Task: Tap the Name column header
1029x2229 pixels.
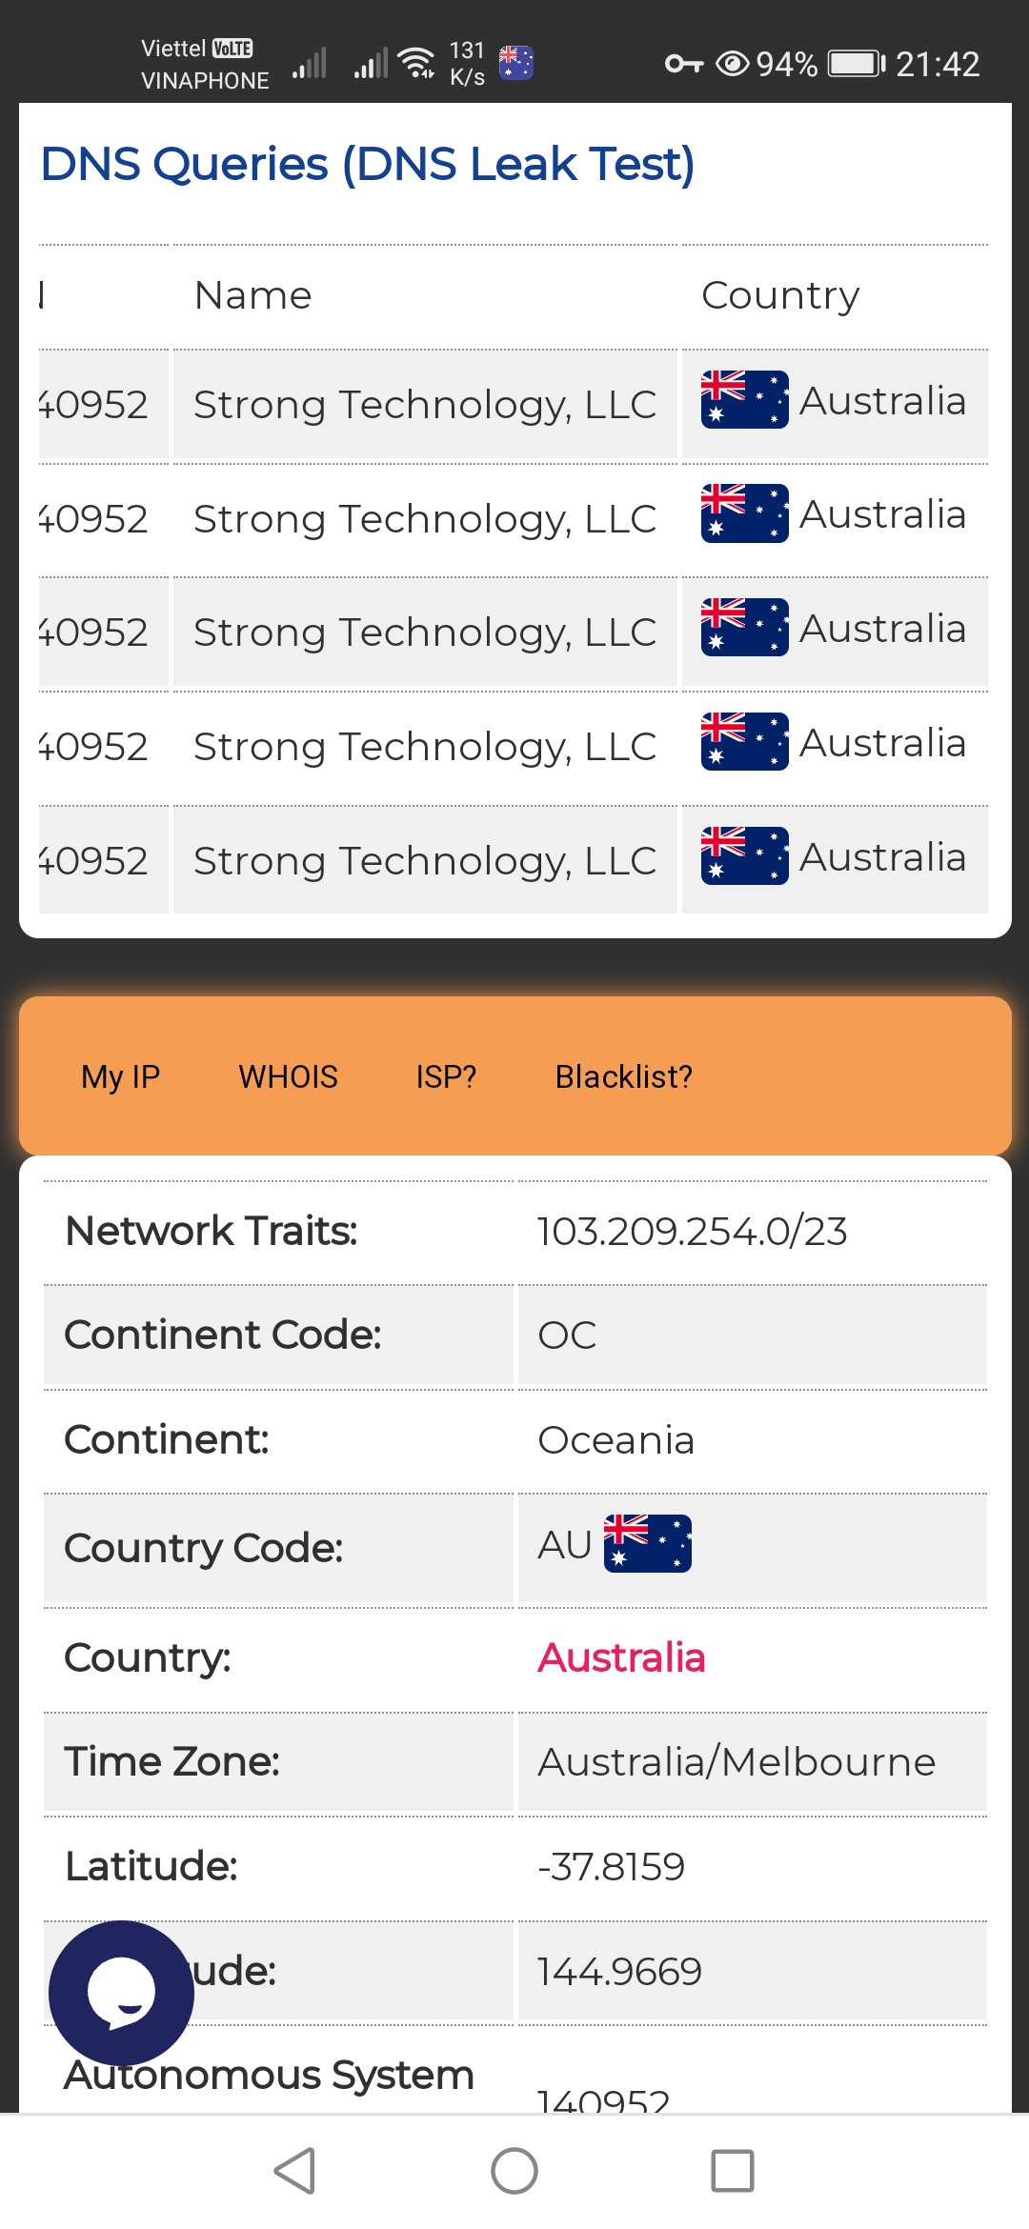Action: pyautogui.click(x=253, y=295)
